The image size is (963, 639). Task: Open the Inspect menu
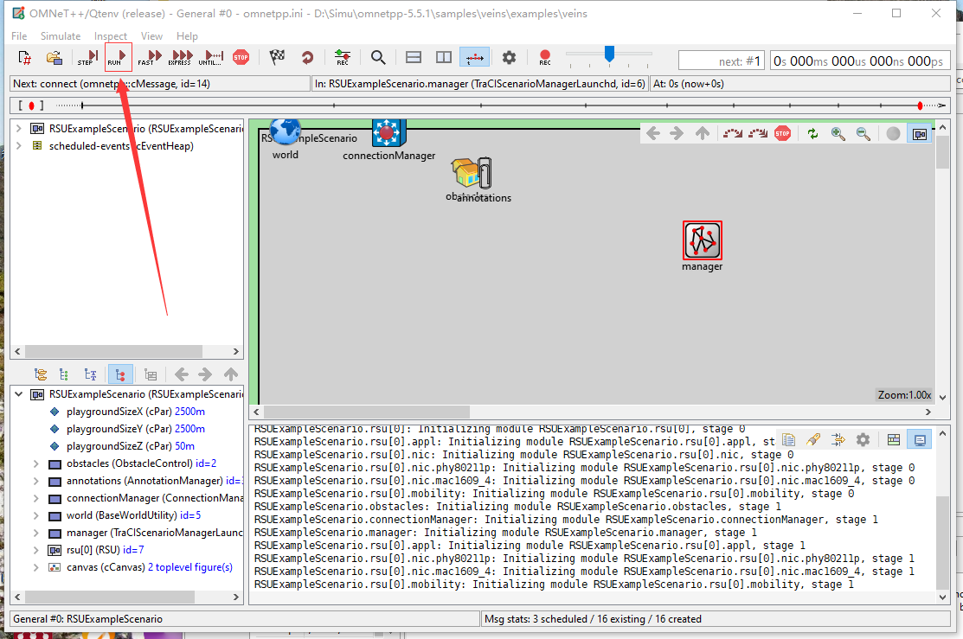point(111,36)
